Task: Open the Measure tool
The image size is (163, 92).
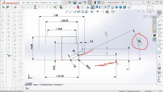Action: click(7, 7)
